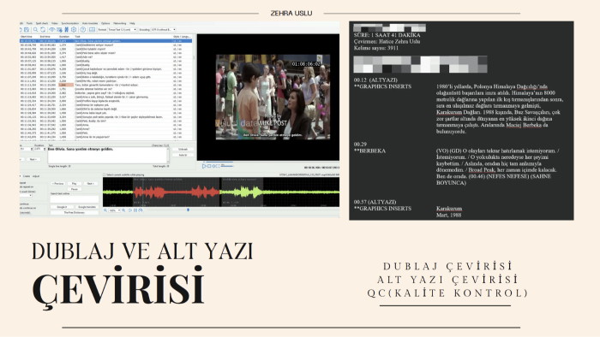
Task: Click the '**BERBEKA' label in script document
Action: click(x=369, y=151)
